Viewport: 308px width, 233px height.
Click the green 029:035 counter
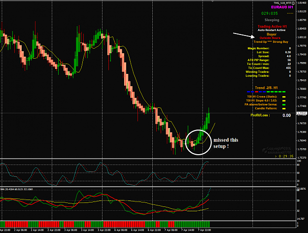[270, 13]
